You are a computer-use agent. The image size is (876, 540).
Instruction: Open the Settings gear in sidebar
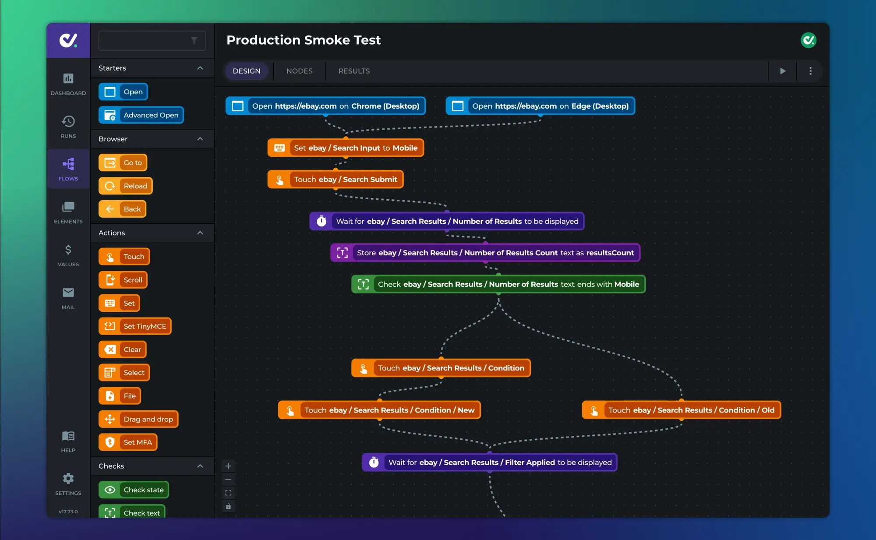tap(68, 484)
